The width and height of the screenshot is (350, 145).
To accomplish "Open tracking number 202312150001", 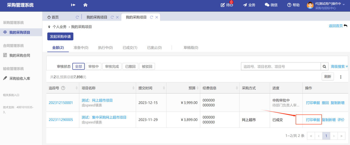I will (61, 103).
